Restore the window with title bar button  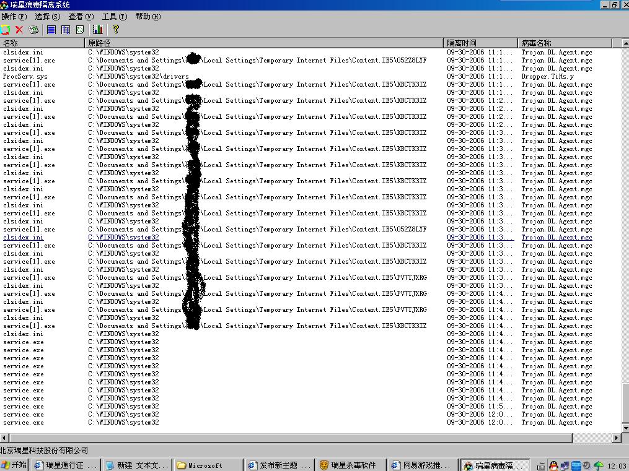[615, 4]
